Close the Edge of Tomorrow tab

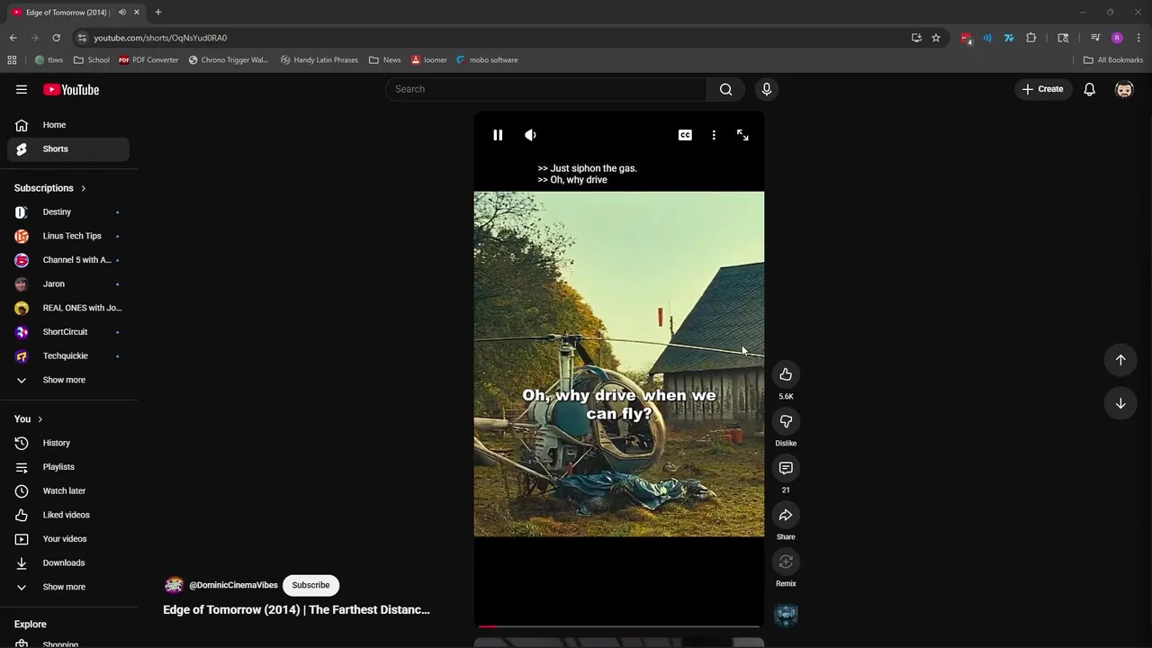click(x=137, y=13)
